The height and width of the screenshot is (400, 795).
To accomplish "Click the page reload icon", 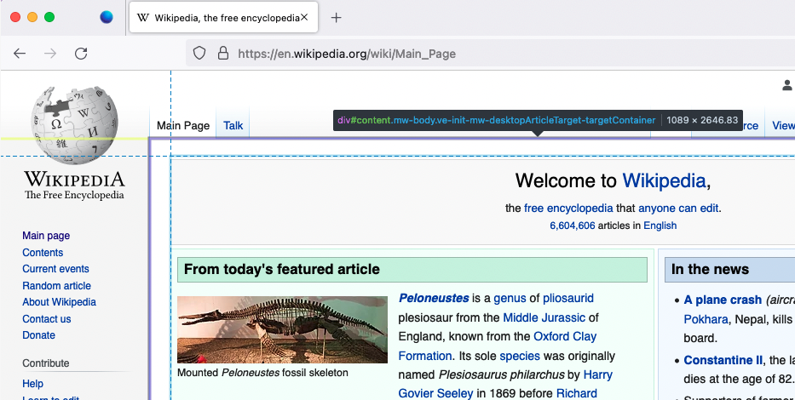I will pyautogui.click(x=81, y=54).
